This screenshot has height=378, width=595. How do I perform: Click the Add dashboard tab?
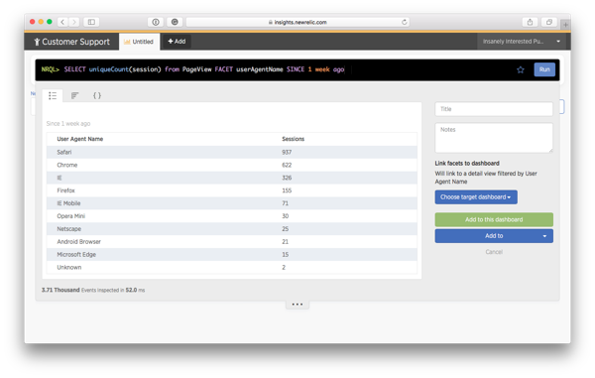coord(177,42)
